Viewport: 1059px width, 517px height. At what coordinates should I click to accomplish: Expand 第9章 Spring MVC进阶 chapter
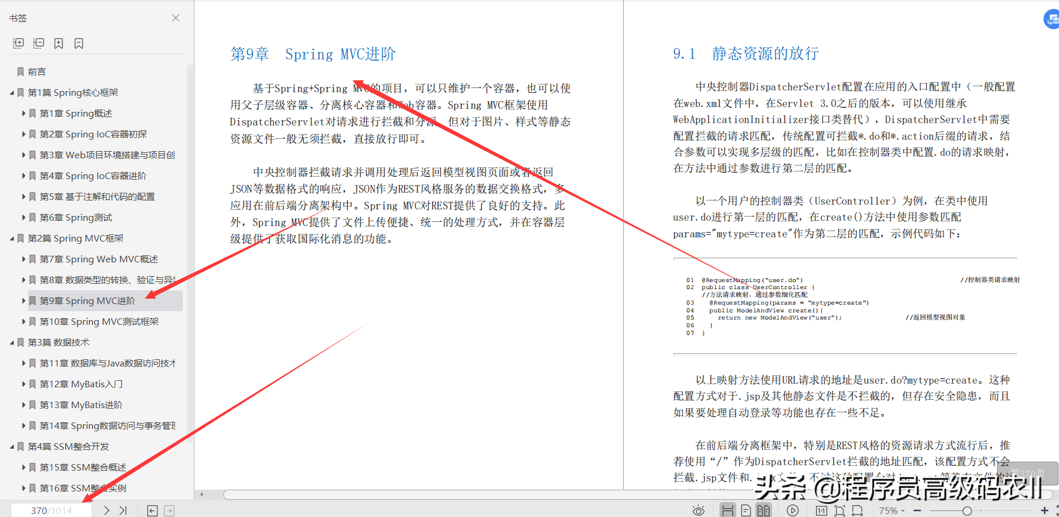24,300
